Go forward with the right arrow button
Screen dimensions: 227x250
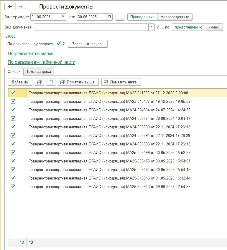point(21,7)
